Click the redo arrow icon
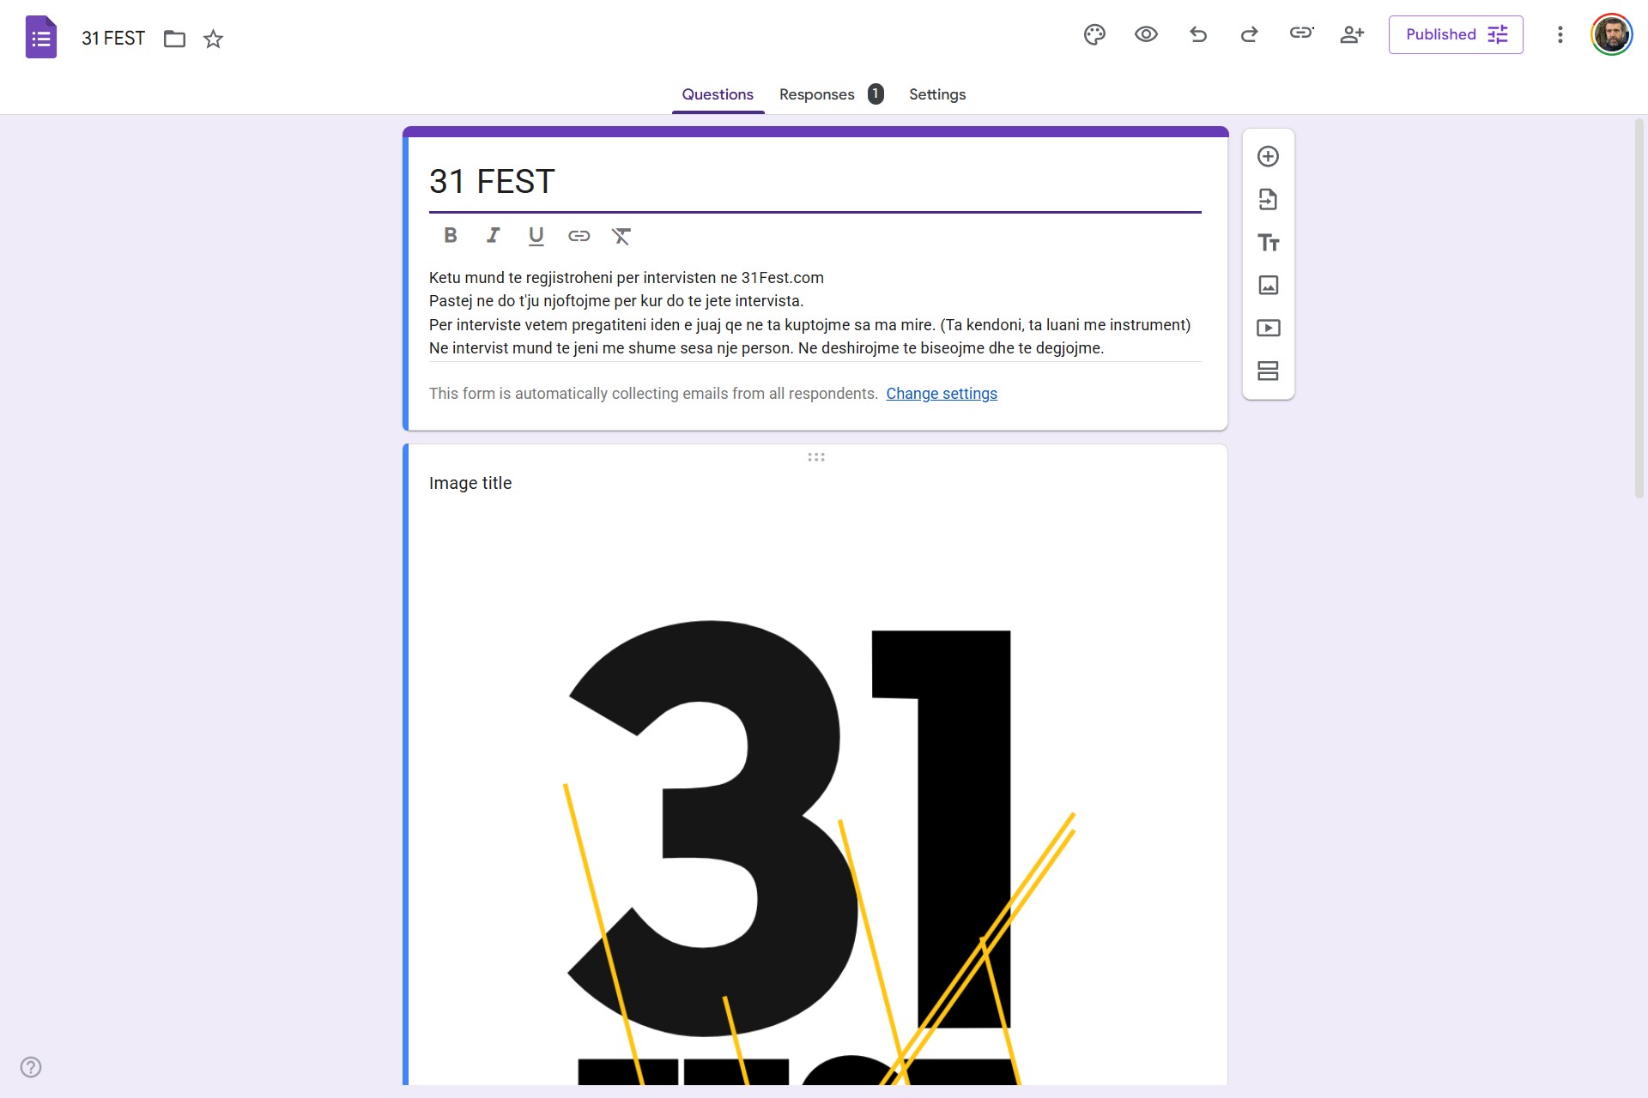This screenshot has height=1098, width=1648. (1249, 35)
